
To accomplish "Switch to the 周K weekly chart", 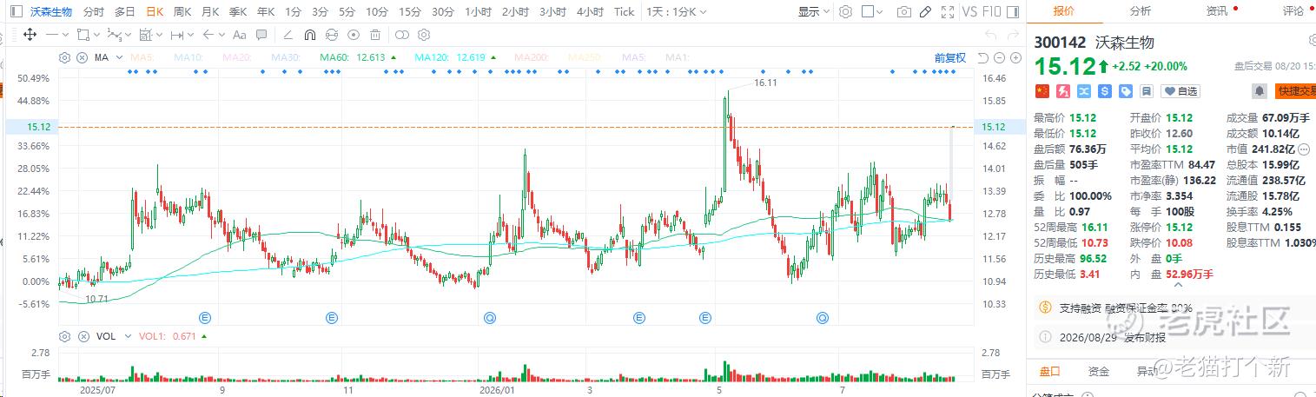I will point(182,12).
